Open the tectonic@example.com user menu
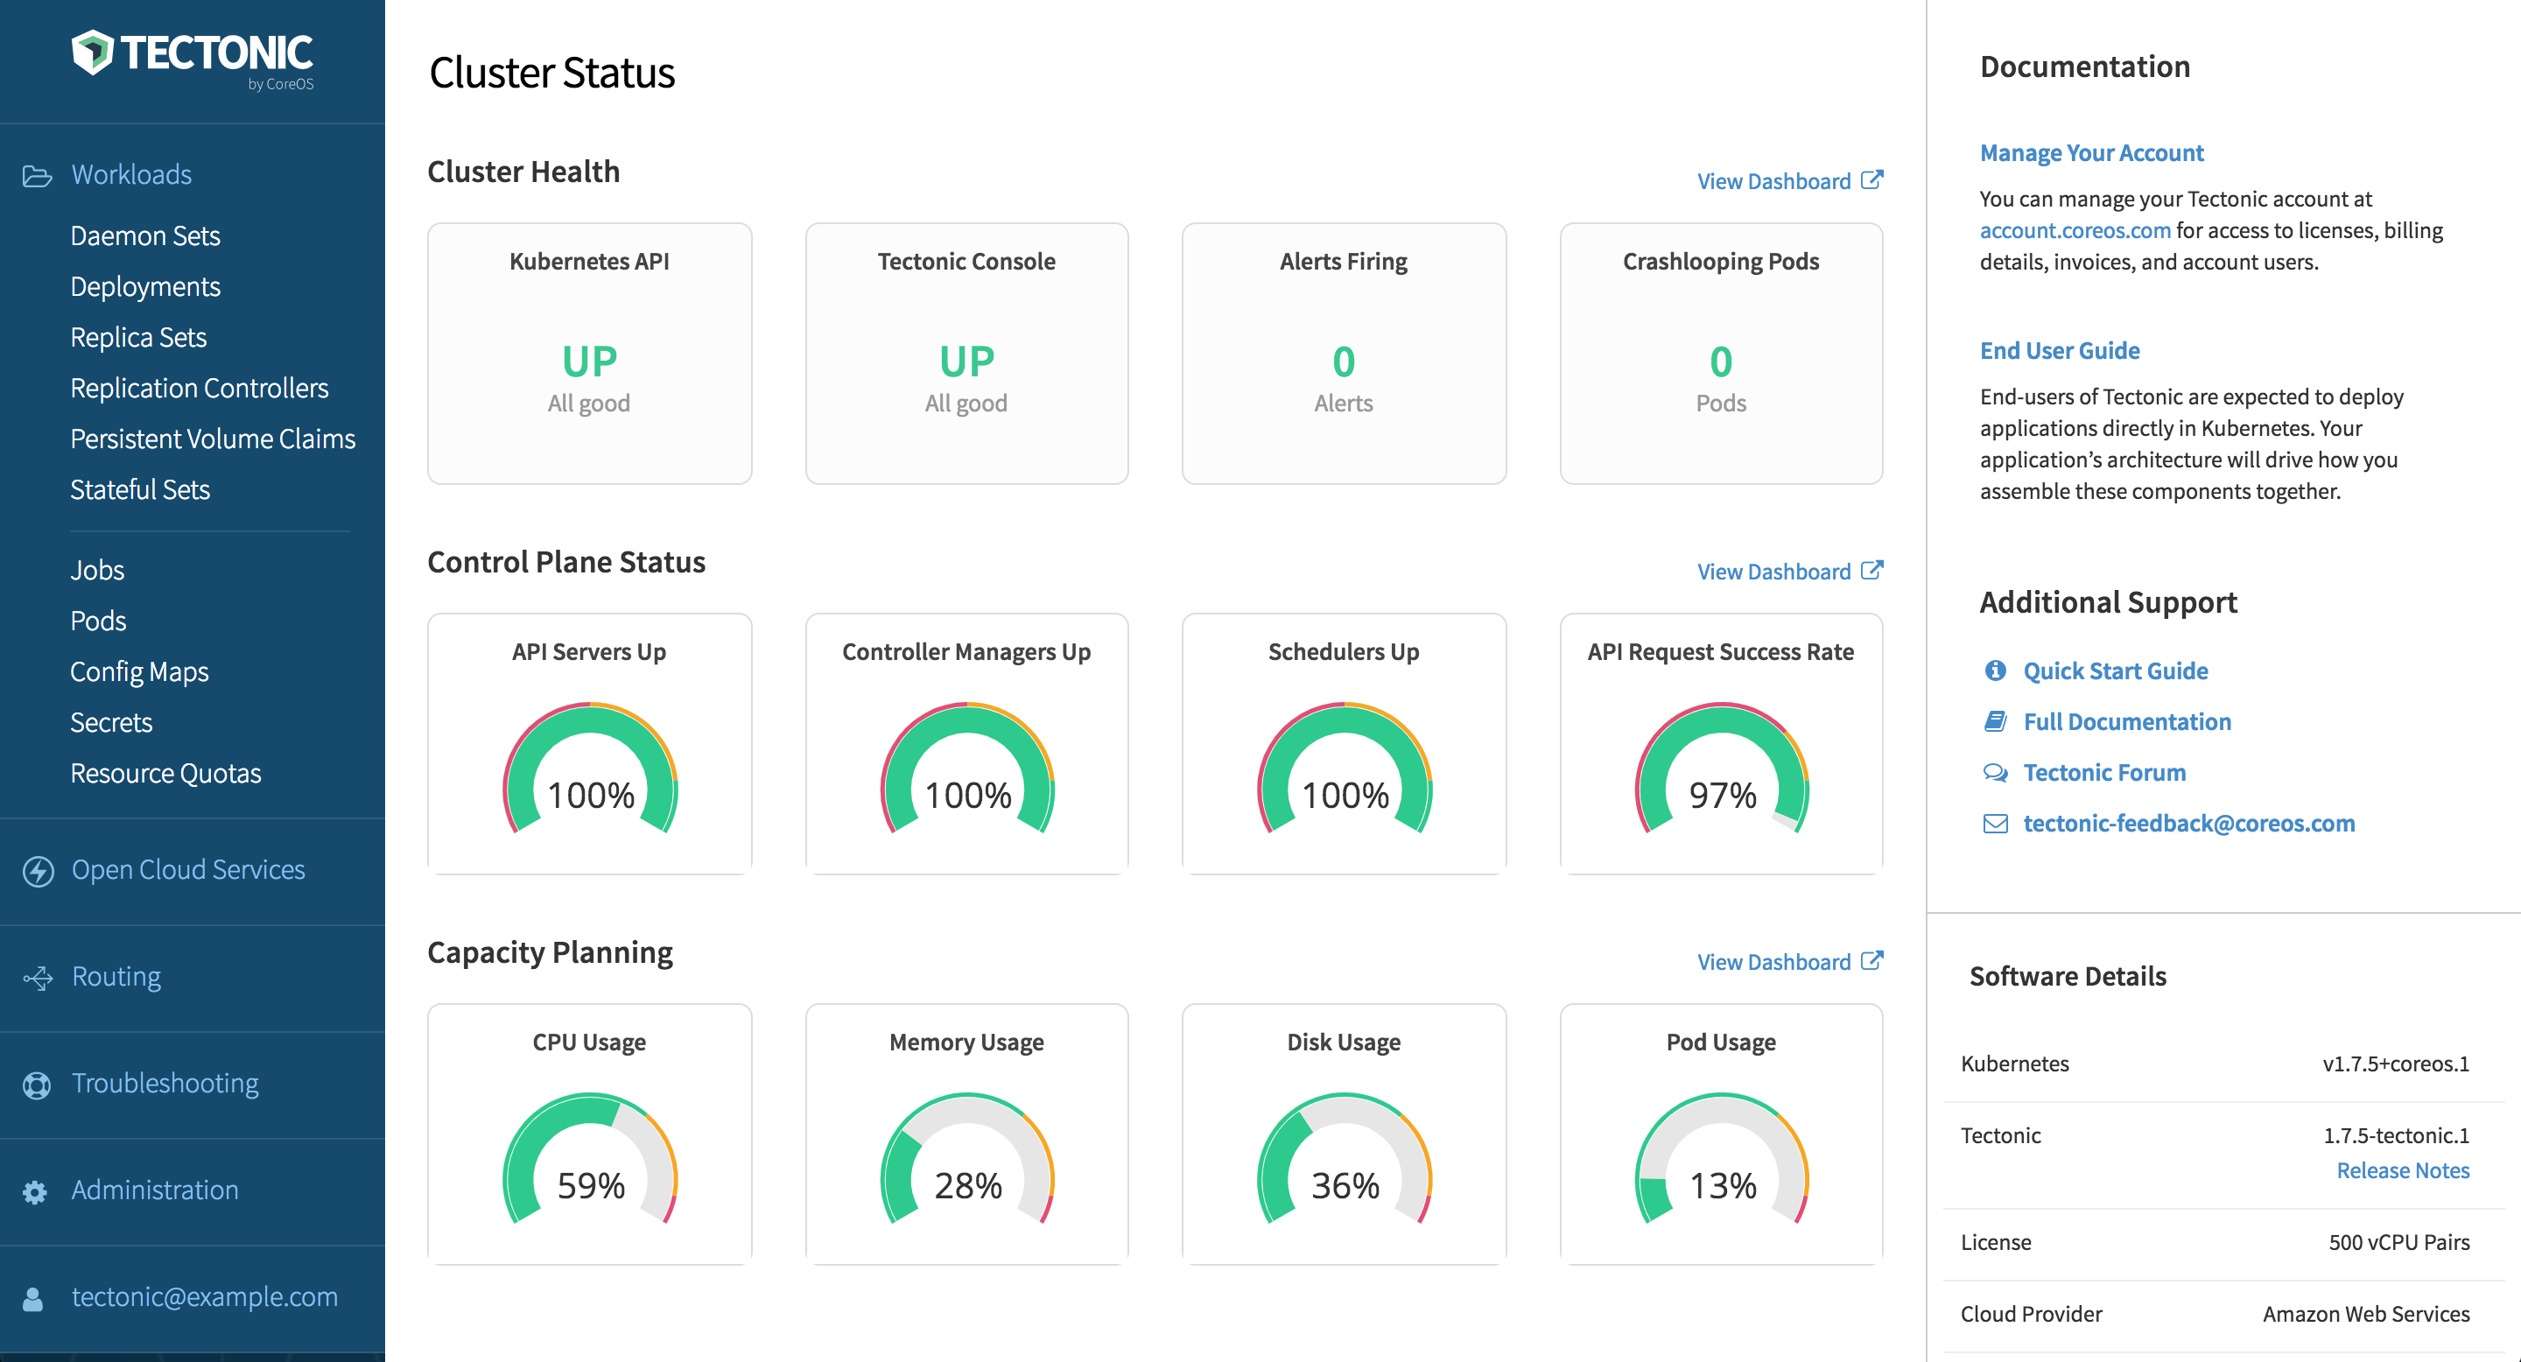2521x1362 pixels. pos(204,1295)
